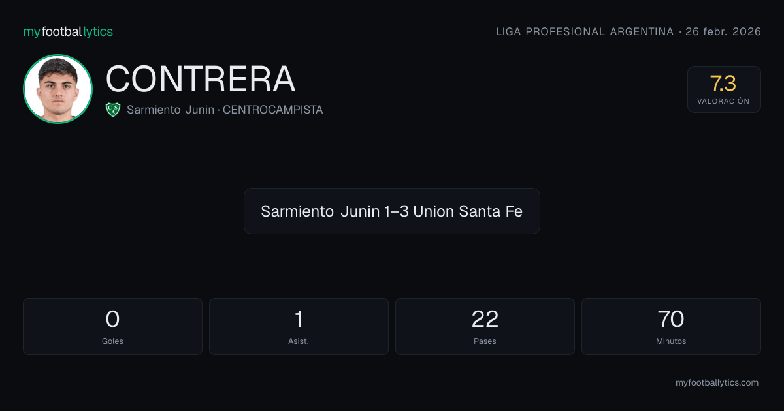784x411 pixels.
Task: Select the Asist. stat card
Action: [299, 326]
